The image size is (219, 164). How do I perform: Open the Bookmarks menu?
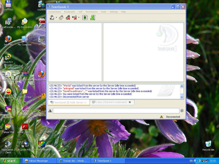point(69,12)
